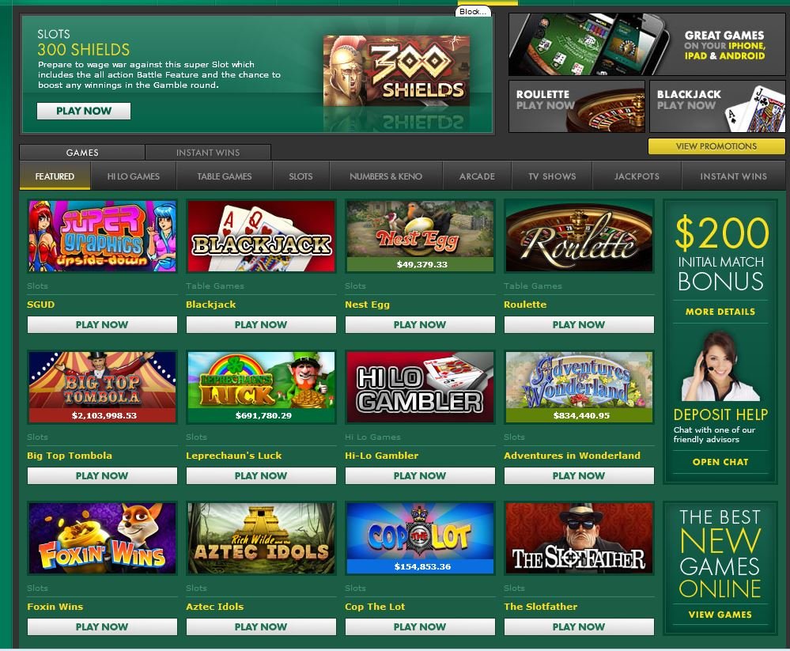Image resolution: width=790 pixels, height=651 pixels.
Task: Click More Details for match bonus
Action: [720, 312]
